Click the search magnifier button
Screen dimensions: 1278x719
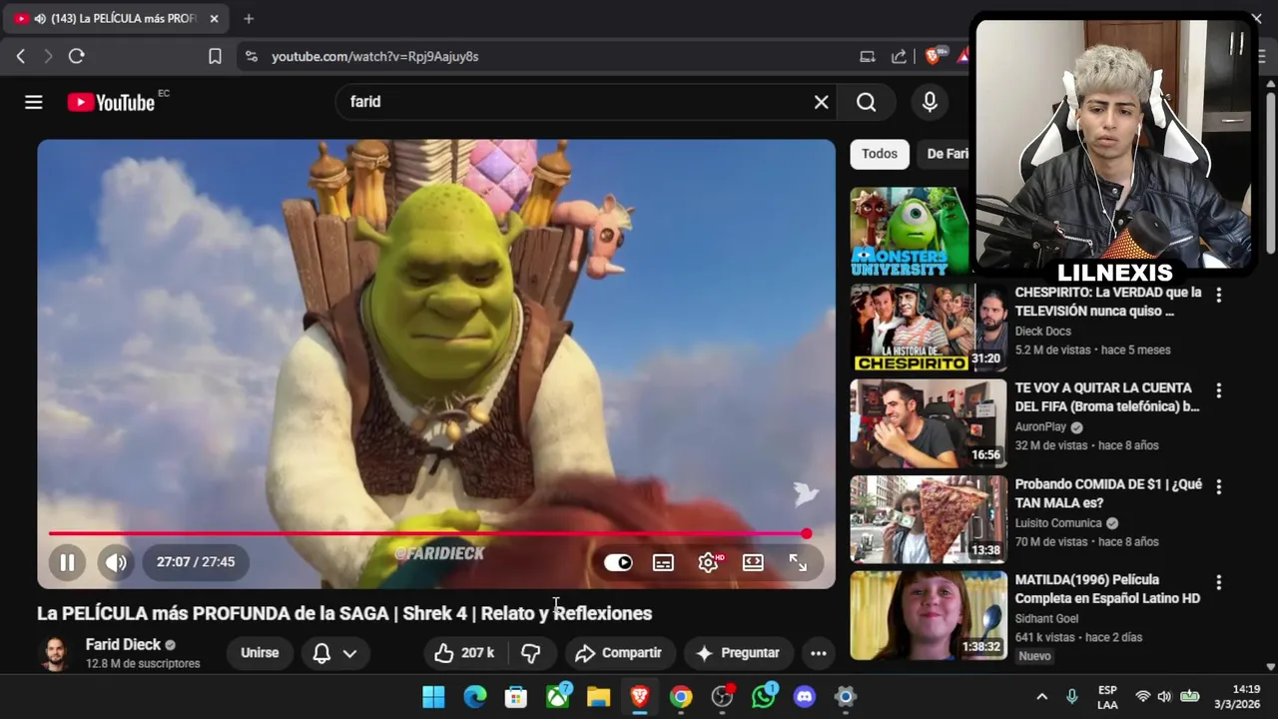pyautogui.click(x=866, y=102)
